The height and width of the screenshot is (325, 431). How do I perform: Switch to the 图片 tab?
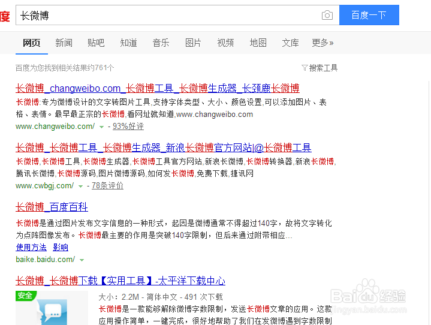tap(193, 43)
